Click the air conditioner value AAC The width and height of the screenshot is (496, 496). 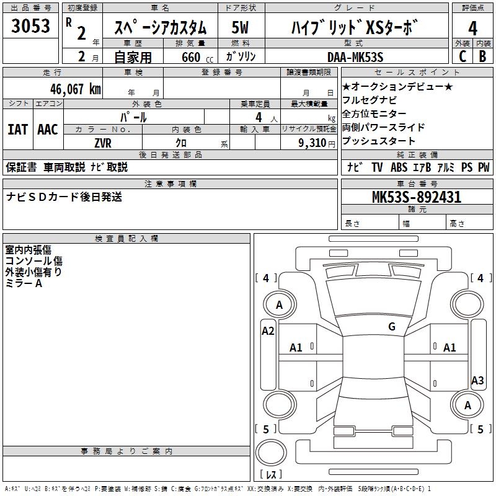click(x=48, y=130)
